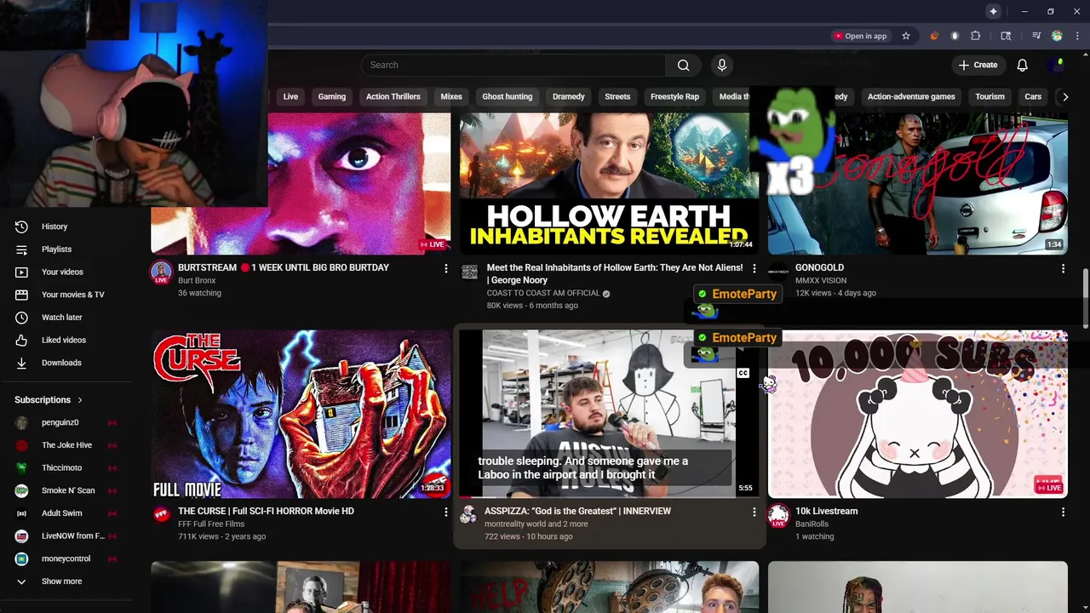1090x613 pixels.
Task: Open the Chrome extensions puzzle icon
Action: [x=976, y=36]
